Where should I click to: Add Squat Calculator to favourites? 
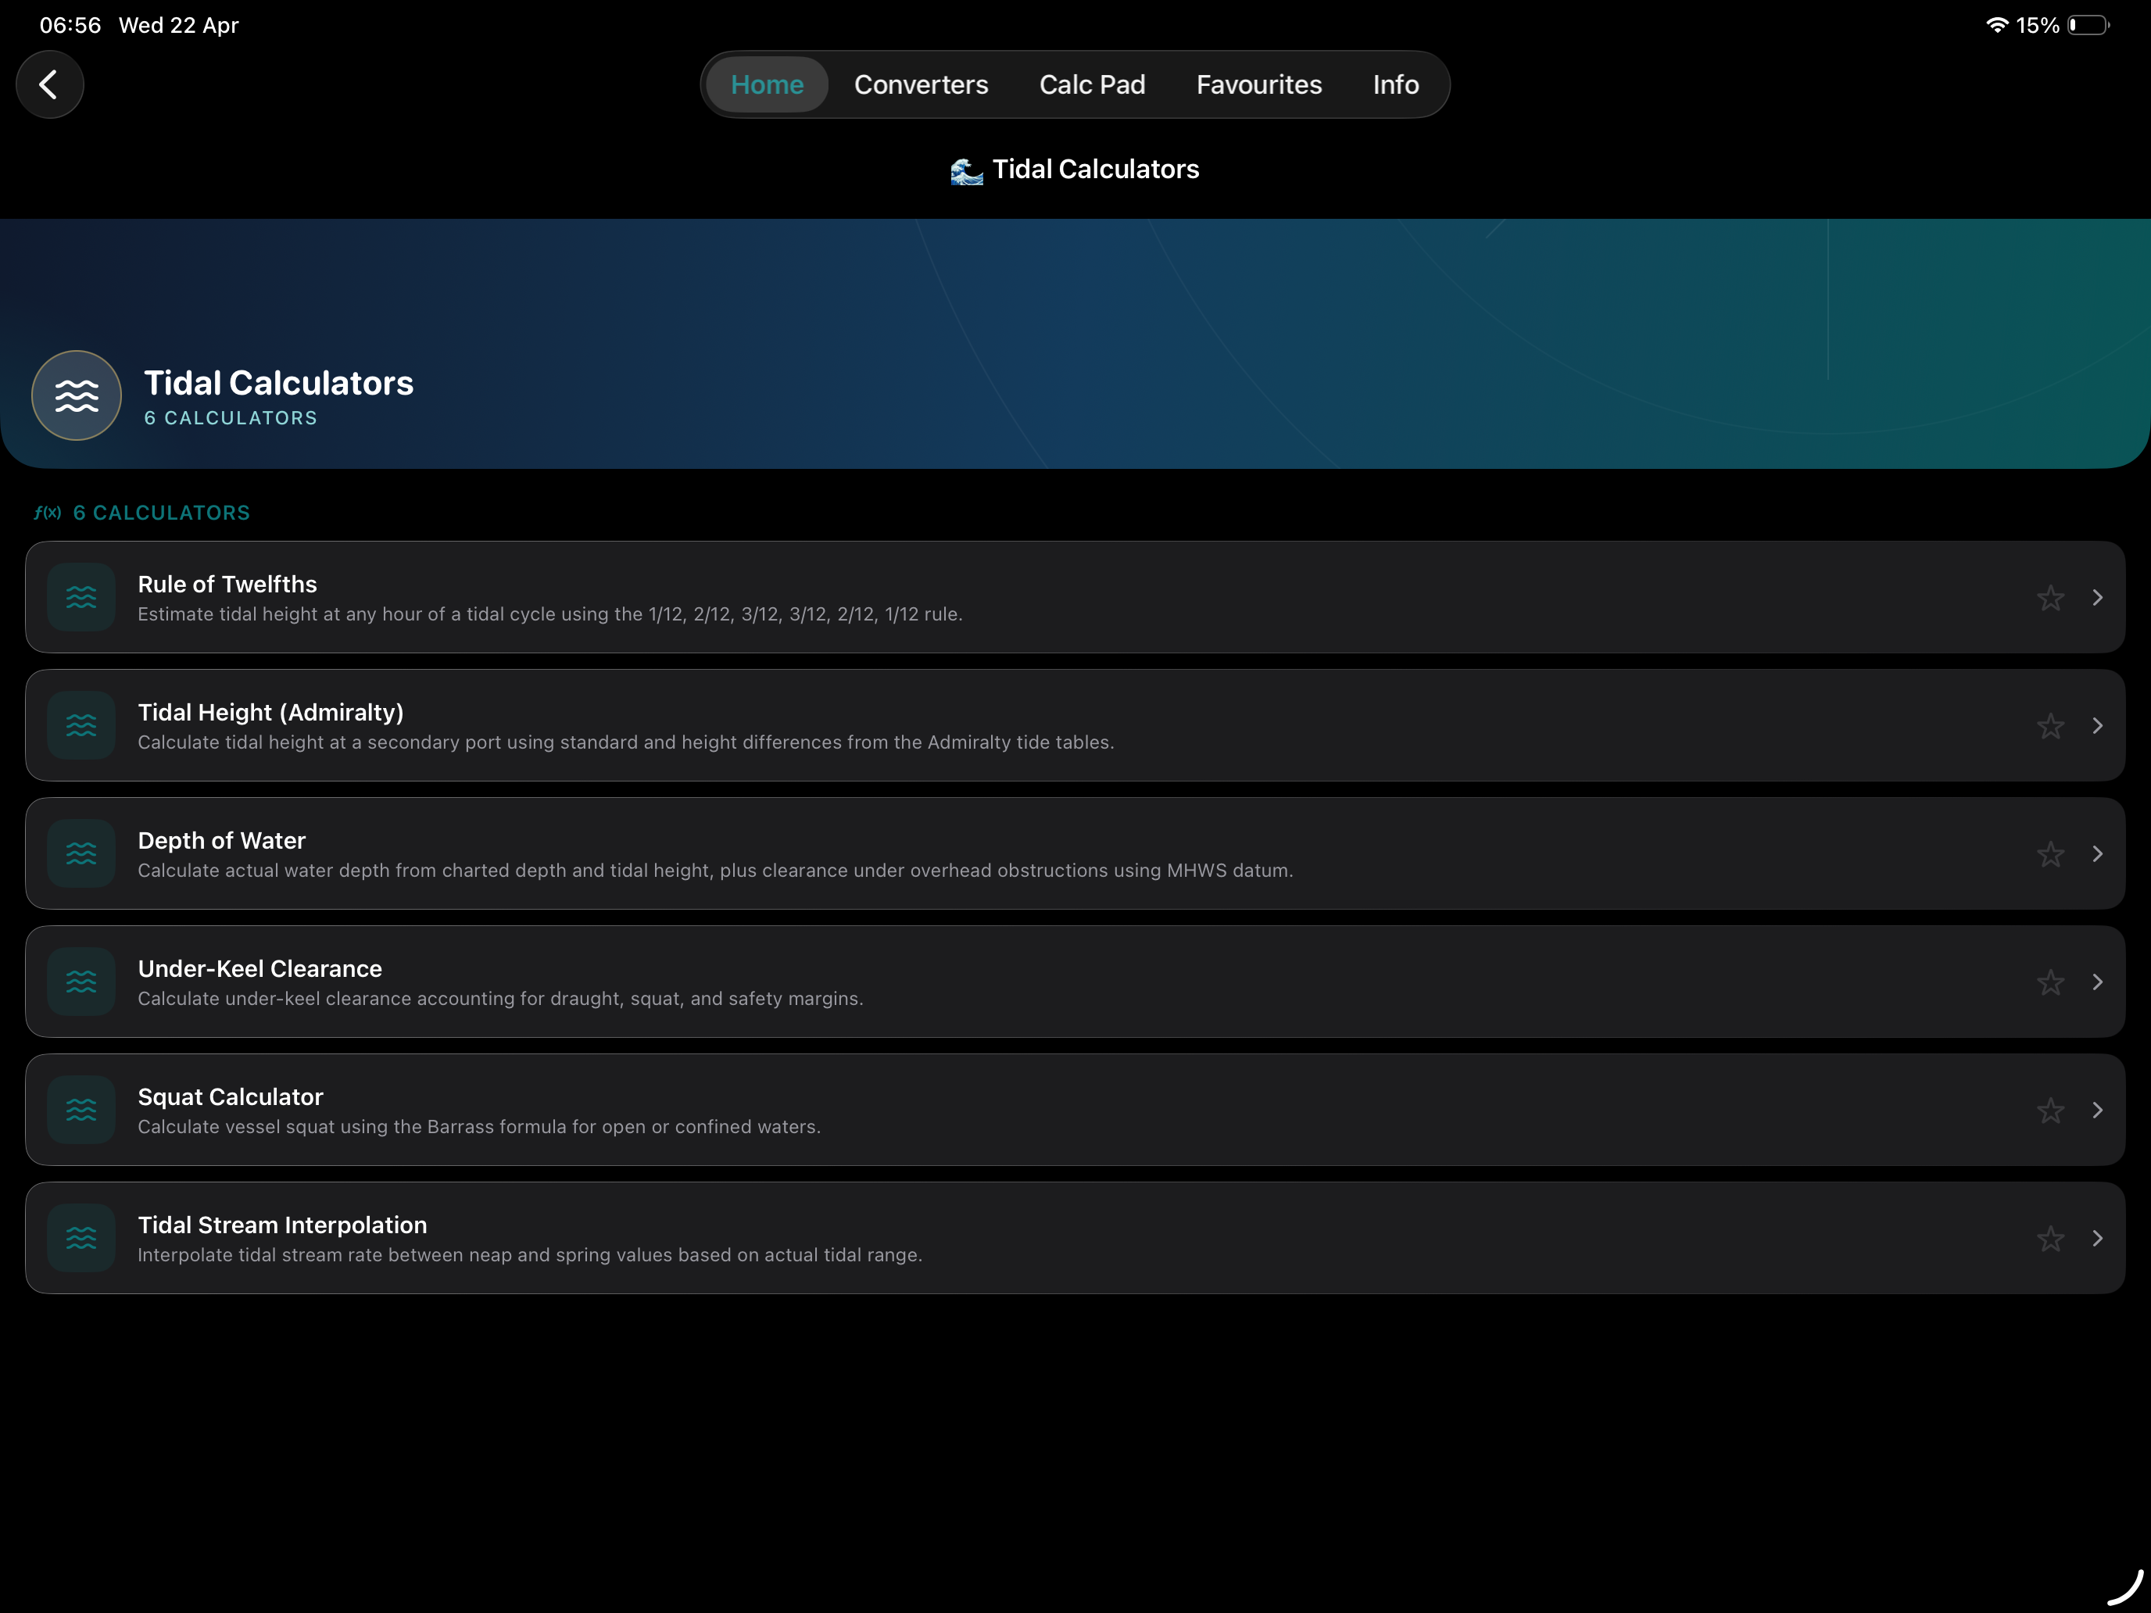pos(2051,1111)
